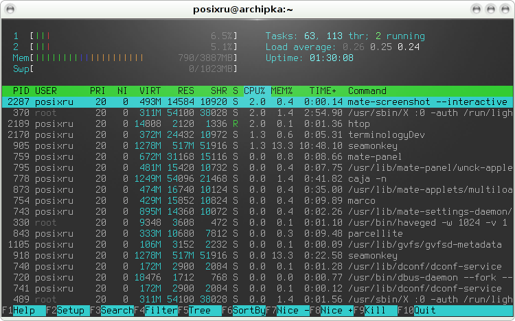Activate the F4 Filter button
The image size is (515, 321).
click(x=156, y=310)
